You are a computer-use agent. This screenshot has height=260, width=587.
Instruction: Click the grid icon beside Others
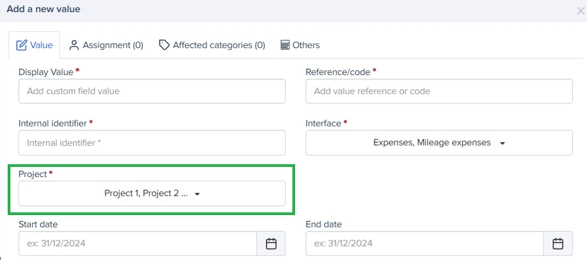pos(285,45)
